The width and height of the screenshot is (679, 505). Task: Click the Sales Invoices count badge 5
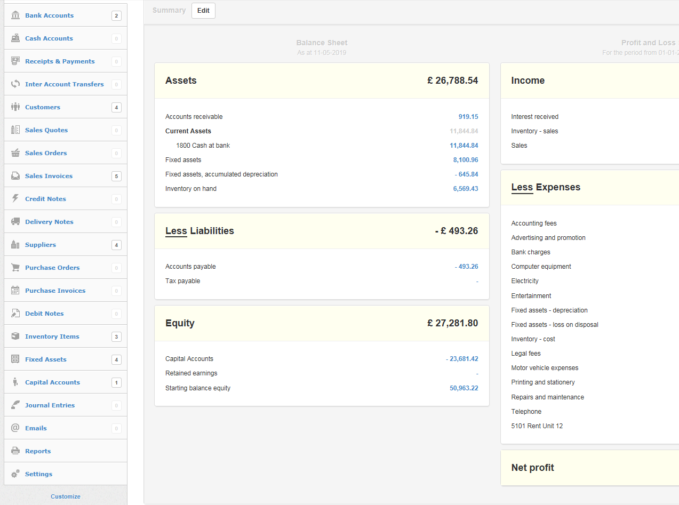click(116, 176)
